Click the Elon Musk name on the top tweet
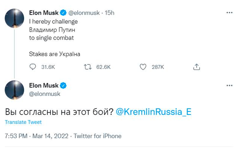The height and width of the screenshot is (148, 238). pos(44,13)
